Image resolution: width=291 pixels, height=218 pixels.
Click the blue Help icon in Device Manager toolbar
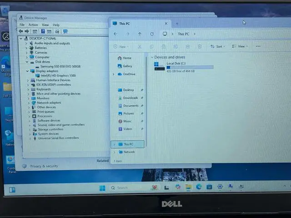click(x=43, y=31)
